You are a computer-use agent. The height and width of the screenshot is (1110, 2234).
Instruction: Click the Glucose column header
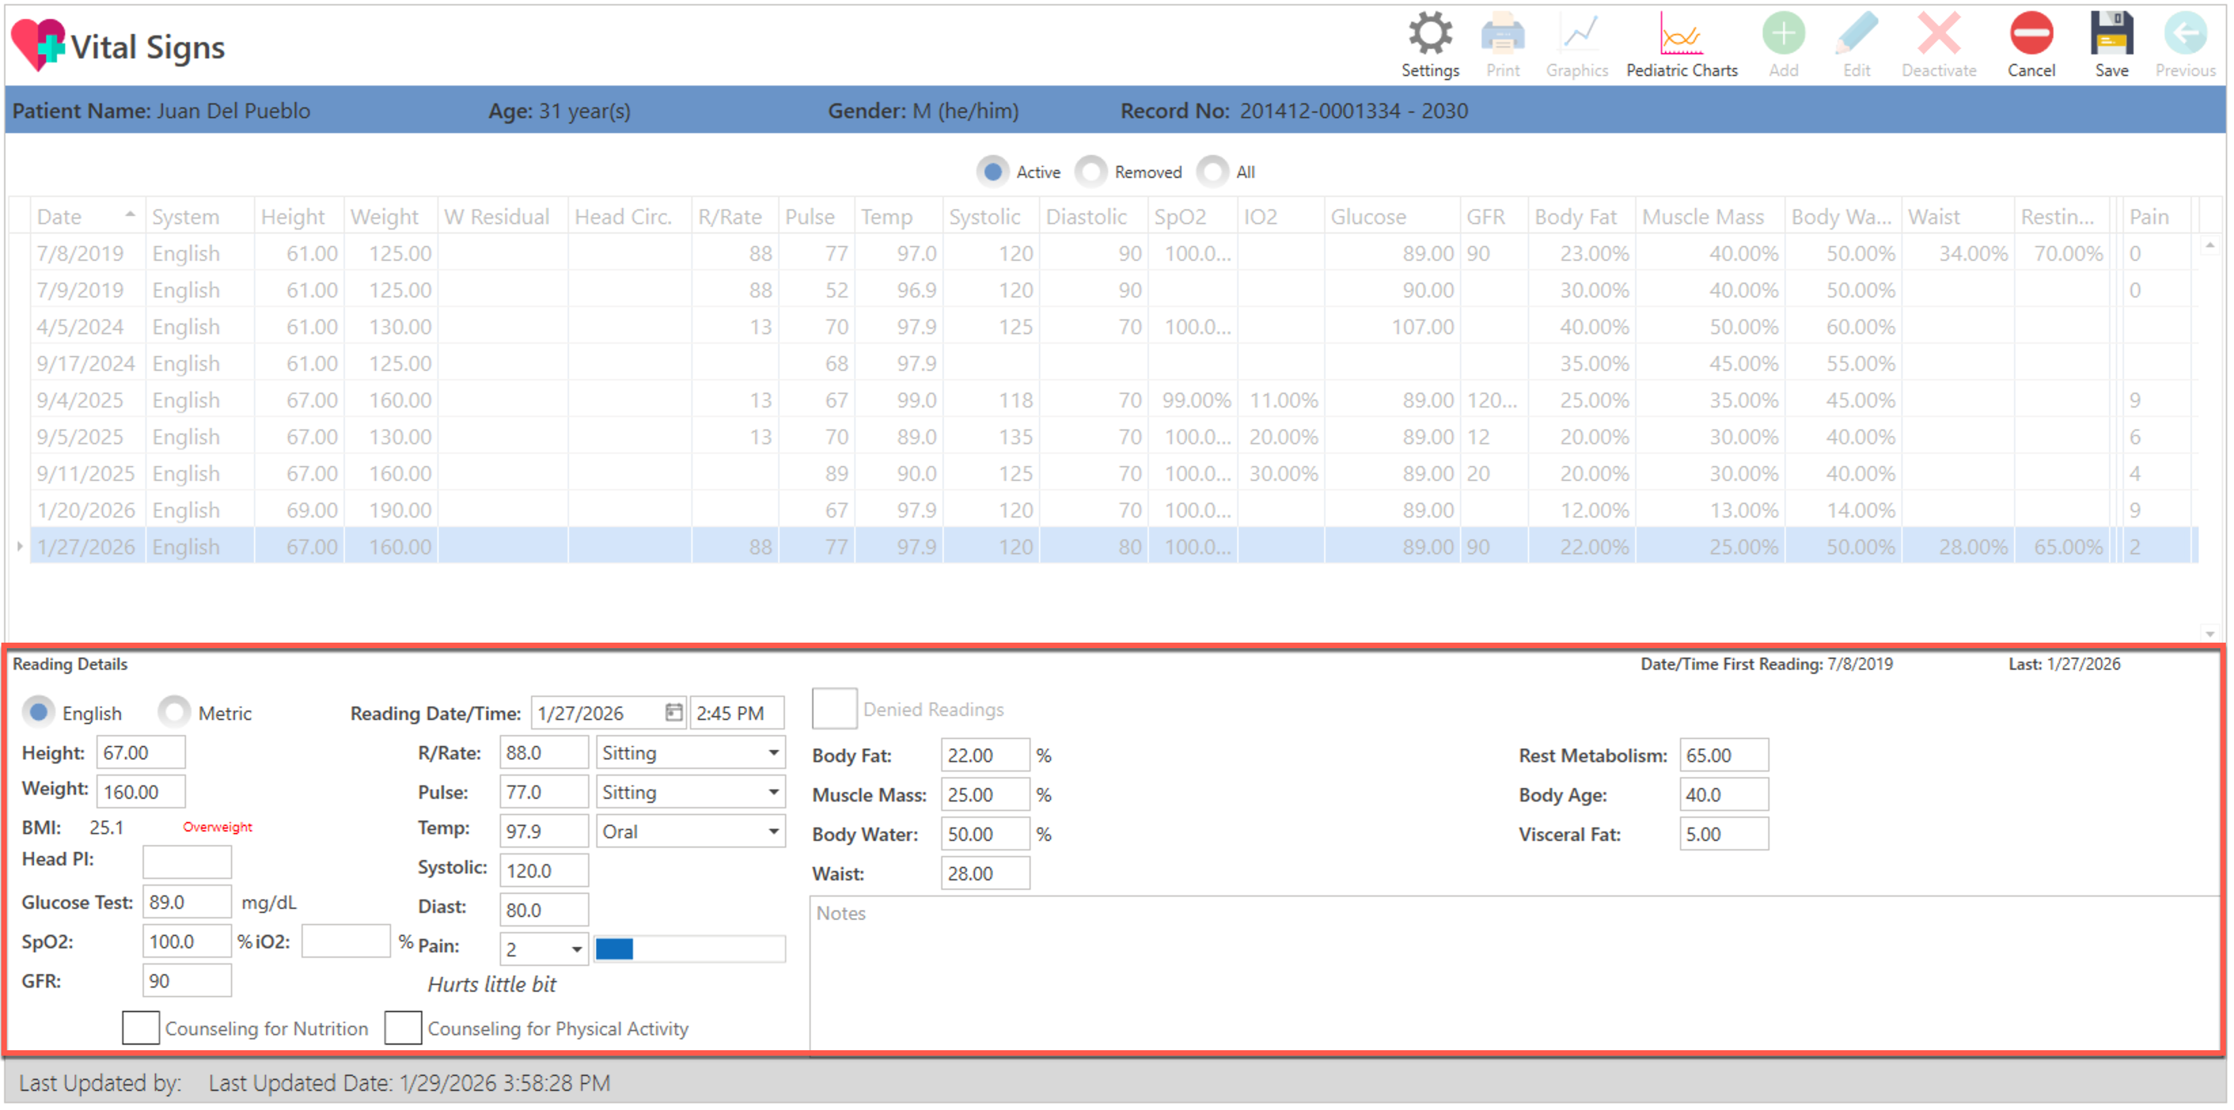(1368, 217)
